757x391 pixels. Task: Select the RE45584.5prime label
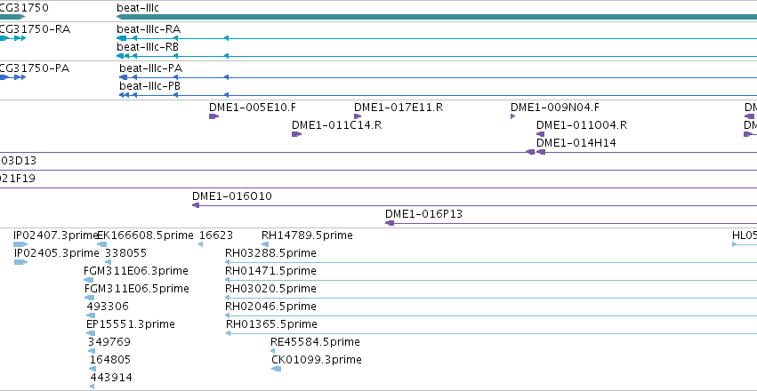pos(315,342)
